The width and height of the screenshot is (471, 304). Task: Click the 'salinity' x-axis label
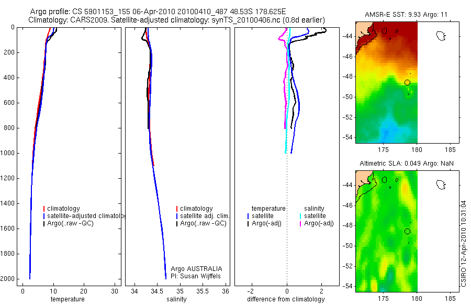(177, 299)
